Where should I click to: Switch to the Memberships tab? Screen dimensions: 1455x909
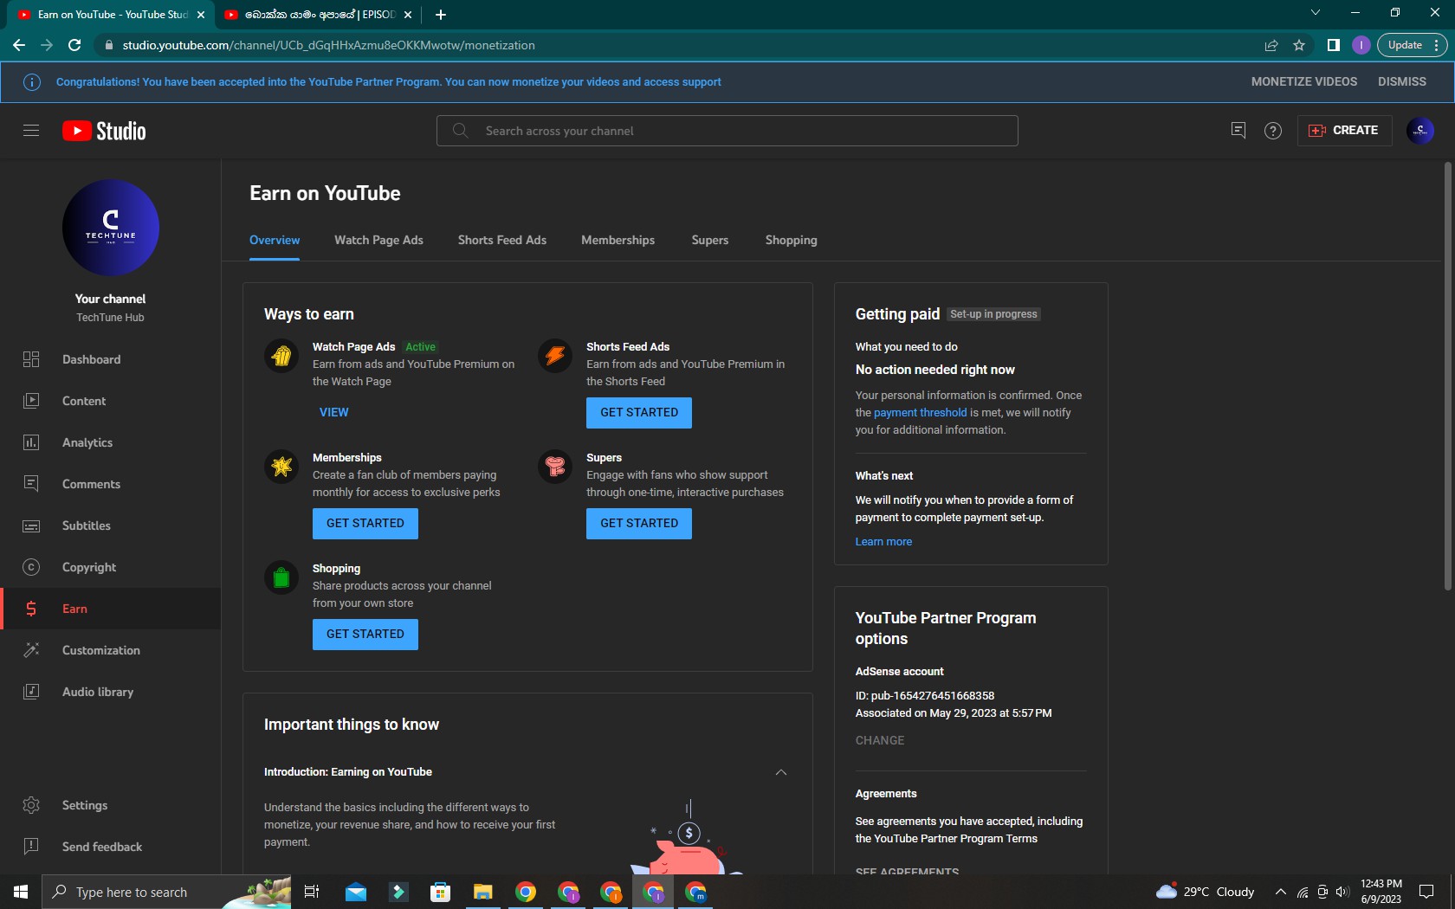[618, 240]
